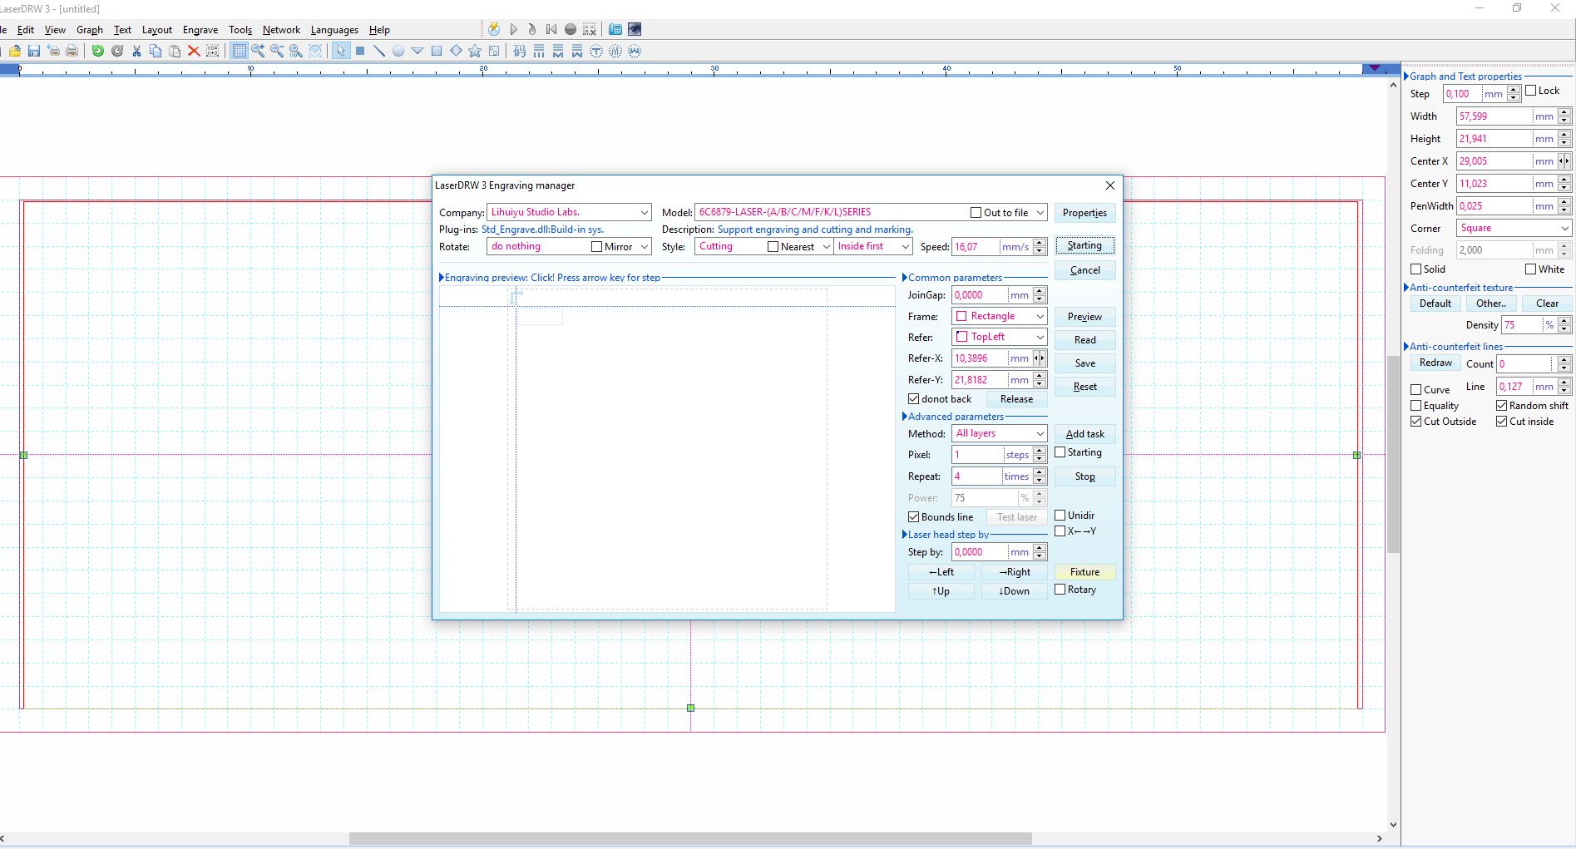Toggle the grid display toolbar icon

click(x=239, y=51)
